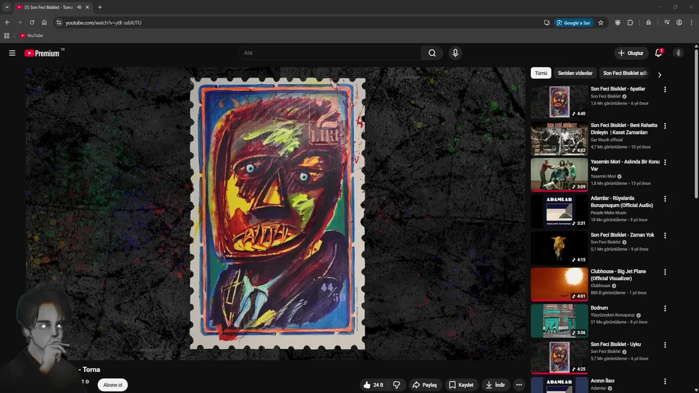Image resolution: width=699 pixels, height=393 pixels.
Task: Go to YouTube Premium home logo
Action: 42,53
